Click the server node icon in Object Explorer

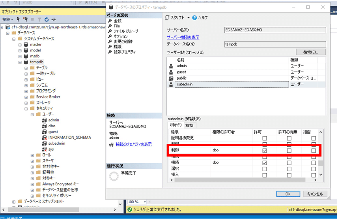[7, 27]
